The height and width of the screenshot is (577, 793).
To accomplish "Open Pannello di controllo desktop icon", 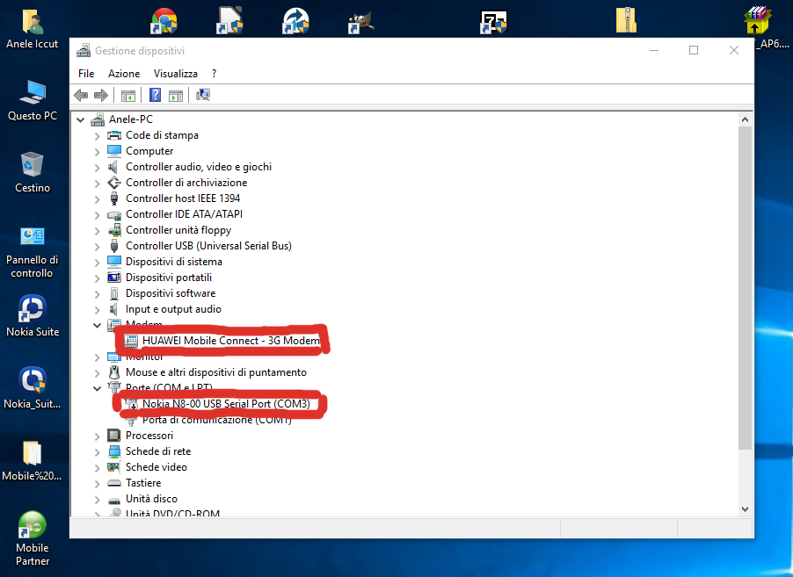I will 33,253.
